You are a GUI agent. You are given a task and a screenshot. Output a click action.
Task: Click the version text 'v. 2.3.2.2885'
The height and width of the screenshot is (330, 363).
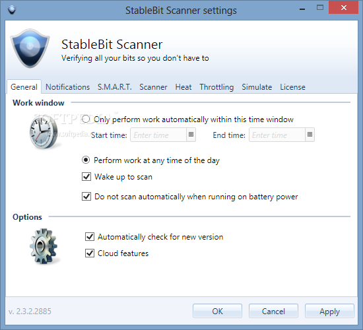[x=30, y=311]
